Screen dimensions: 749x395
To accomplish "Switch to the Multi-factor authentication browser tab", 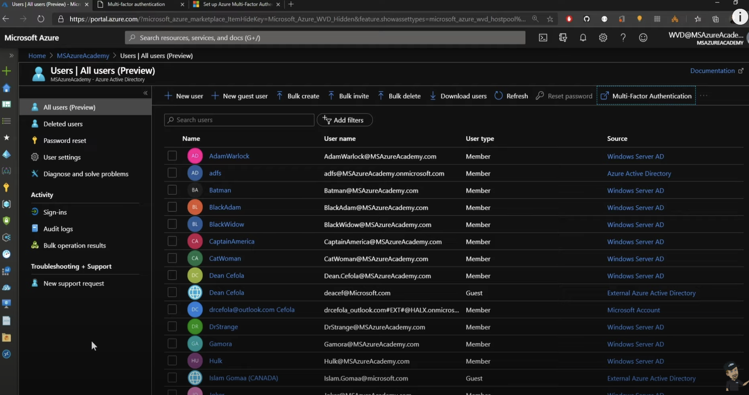I will (x=136, y=4).
